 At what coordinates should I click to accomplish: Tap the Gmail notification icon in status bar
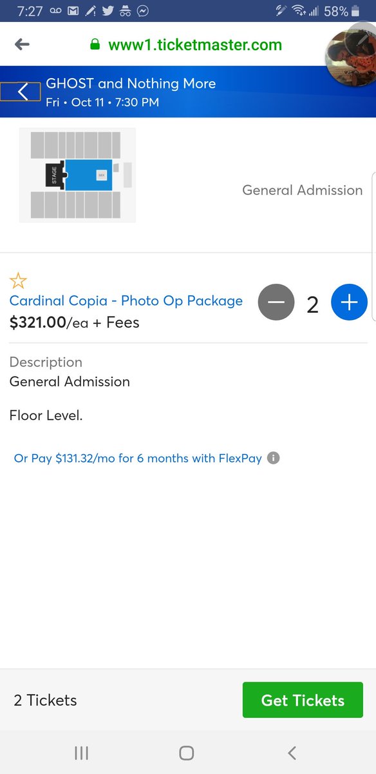[73, 11]
